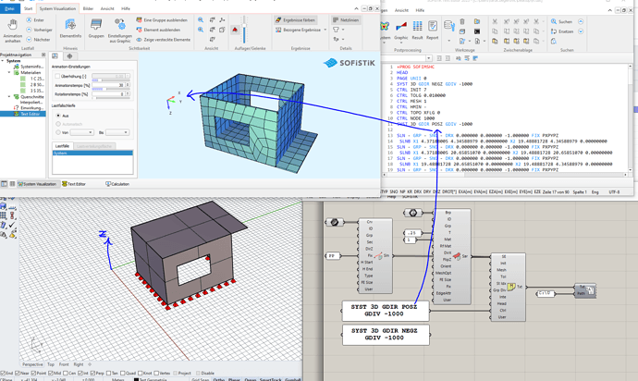Toggle the End osnap checkbox in Rhino
The width and height of the screenshot is (638, 381).
tap(4, 373)
